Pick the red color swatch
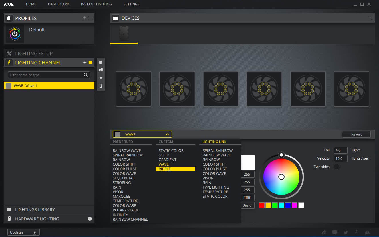Viewport: 379px width, 237px height. coord(261,205)
